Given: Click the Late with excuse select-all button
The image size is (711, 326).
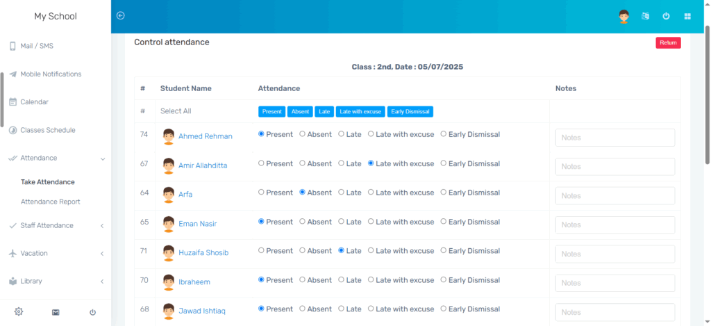Looking at the screenshot, I should click(360, 111).
